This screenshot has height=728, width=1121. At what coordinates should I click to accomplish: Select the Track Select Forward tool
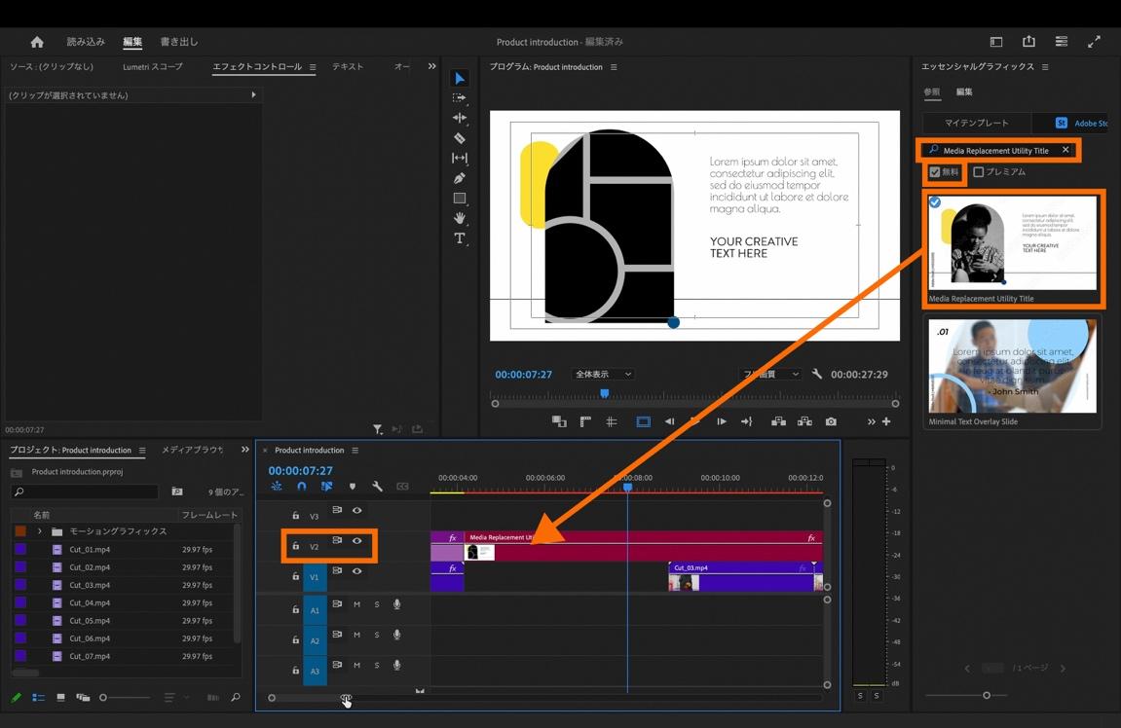(x=460, y=98)
